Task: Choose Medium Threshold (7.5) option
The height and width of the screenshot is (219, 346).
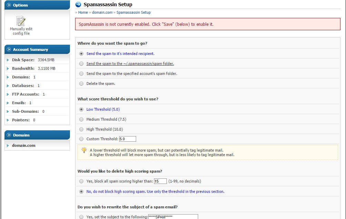Action: pyautogui.click(x=81, y=119)
